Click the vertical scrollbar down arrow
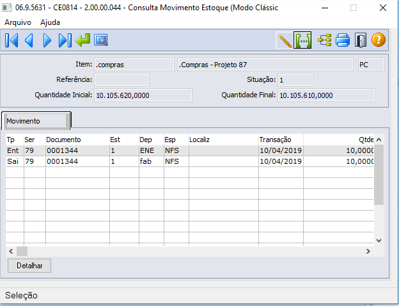399x306 pixels. pos(379,241)
